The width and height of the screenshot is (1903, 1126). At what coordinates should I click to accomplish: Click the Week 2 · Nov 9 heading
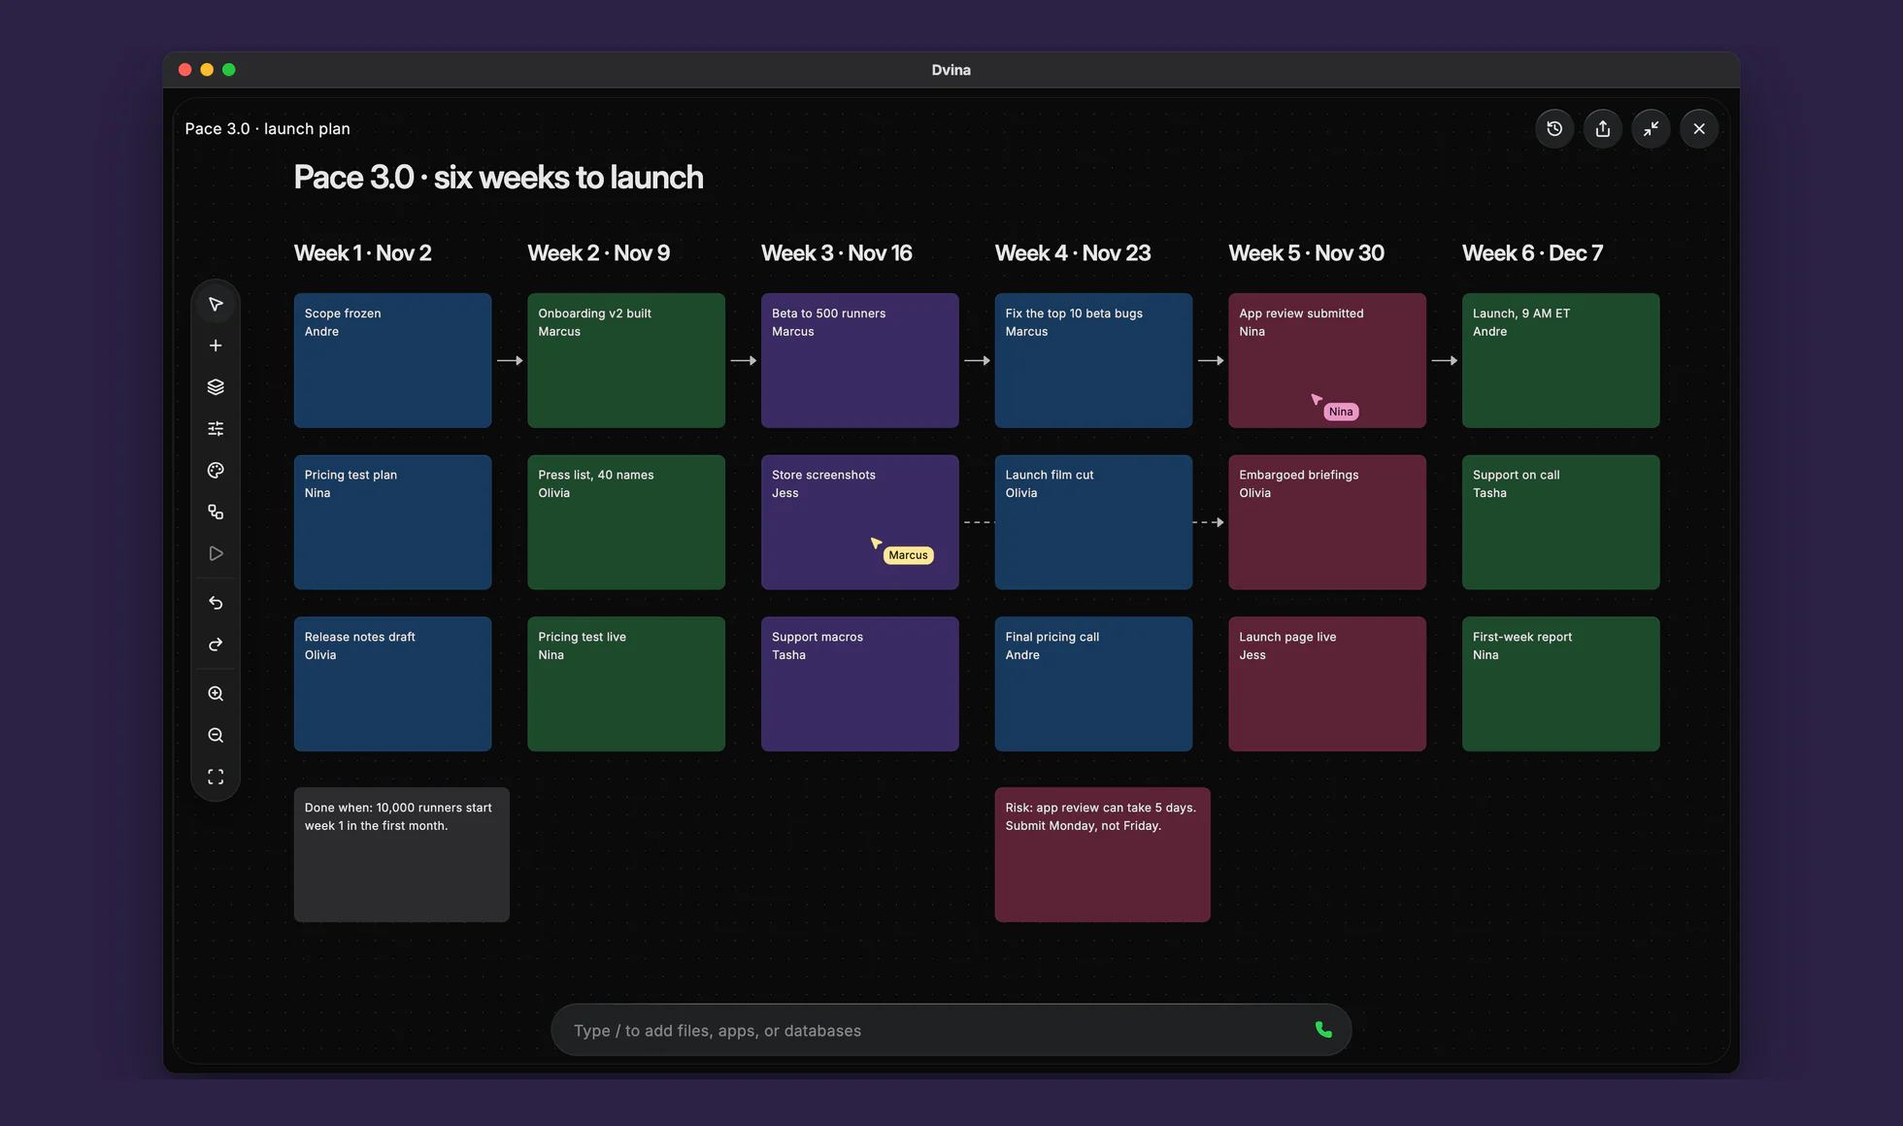[599, 253]
